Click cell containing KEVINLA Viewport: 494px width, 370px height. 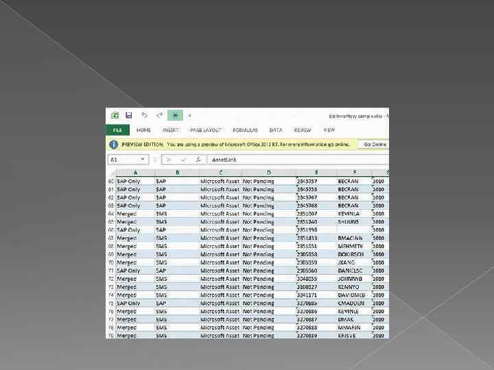click(355, 214)
